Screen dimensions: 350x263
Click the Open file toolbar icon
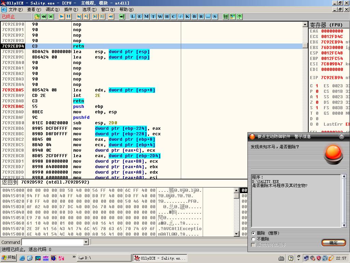click(37, 16)
